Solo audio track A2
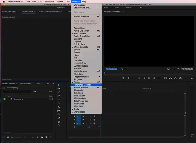This screenshot has width=196, height=143. point(90,120)
